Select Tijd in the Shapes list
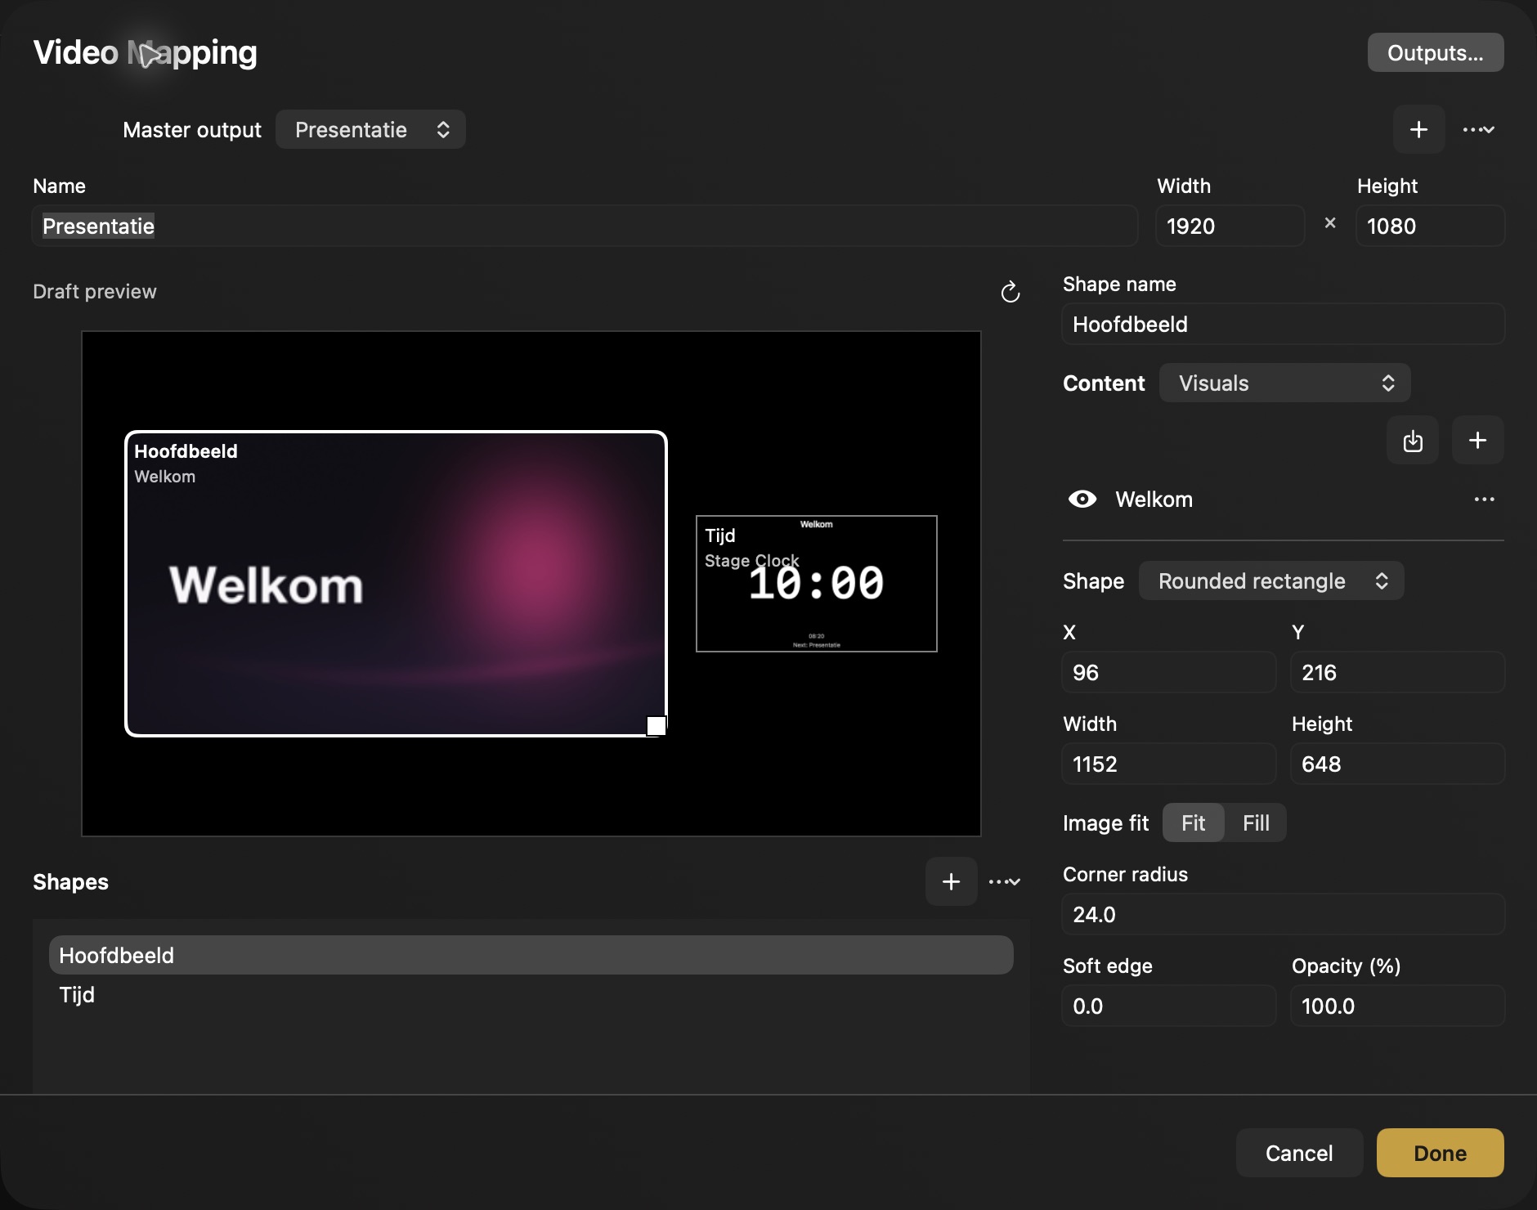The width and height of the screenshot is (1537, 1210). [531, 994]
